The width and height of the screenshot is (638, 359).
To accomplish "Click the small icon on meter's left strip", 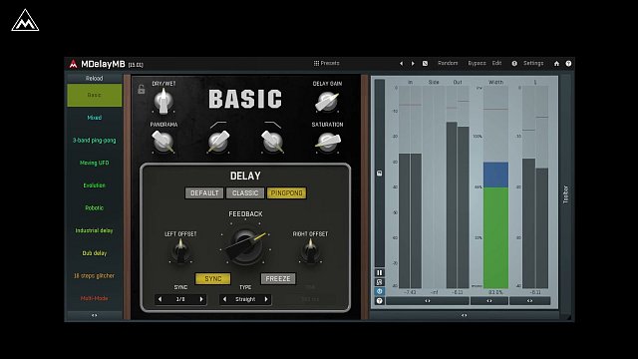I will click(x=379, y=173).
